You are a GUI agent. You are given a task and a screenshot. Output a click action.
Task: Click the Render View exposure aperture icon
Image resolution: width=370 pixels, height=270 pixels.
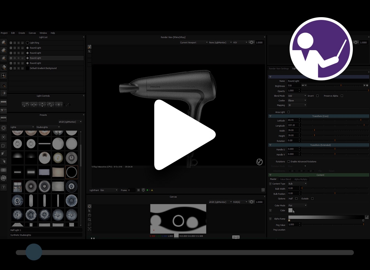(x=251, y=42)
